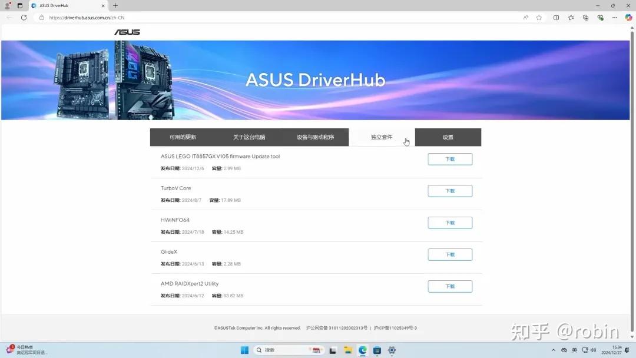Open the Collections icon in Edge

(585, 18)
